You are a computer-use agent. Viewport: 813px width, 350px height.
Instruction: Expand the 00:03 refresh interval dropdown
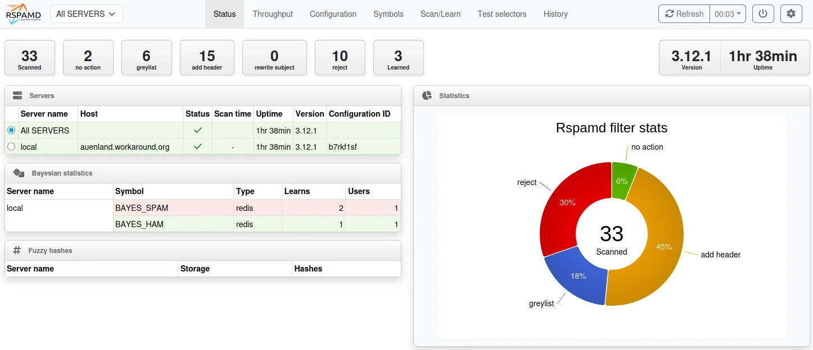(x=728, y=14)
